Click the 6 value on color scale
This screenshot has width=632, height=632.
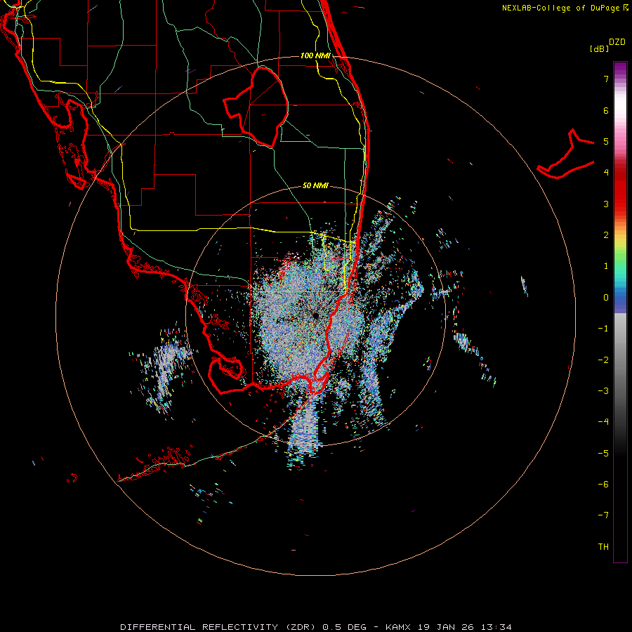[606, 110]
